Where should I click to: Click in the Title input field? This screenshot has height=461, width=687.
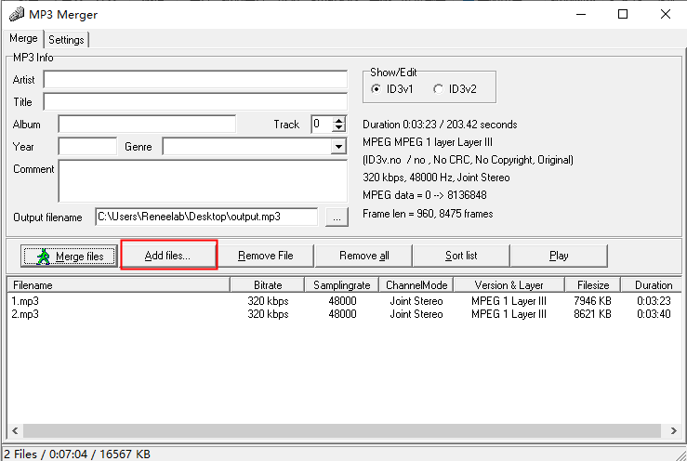(x=195, y=101)
